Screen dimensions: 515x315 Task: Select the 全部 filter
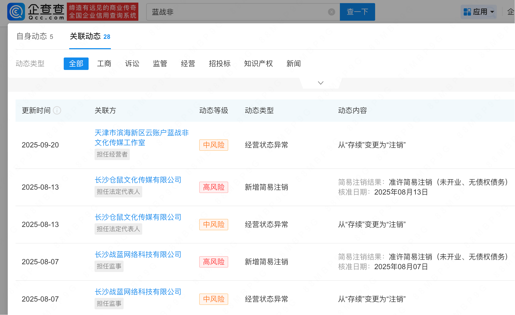[x=76, y=64]
